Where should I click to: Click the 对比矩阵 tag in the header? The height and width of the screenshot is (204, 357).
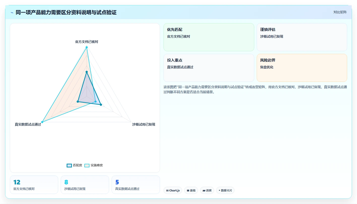coord(340,12)
